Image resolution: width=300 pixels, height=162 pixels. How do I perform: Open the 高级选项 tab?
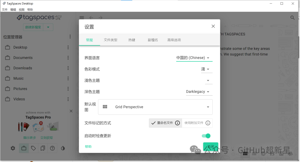coord(174,40)
